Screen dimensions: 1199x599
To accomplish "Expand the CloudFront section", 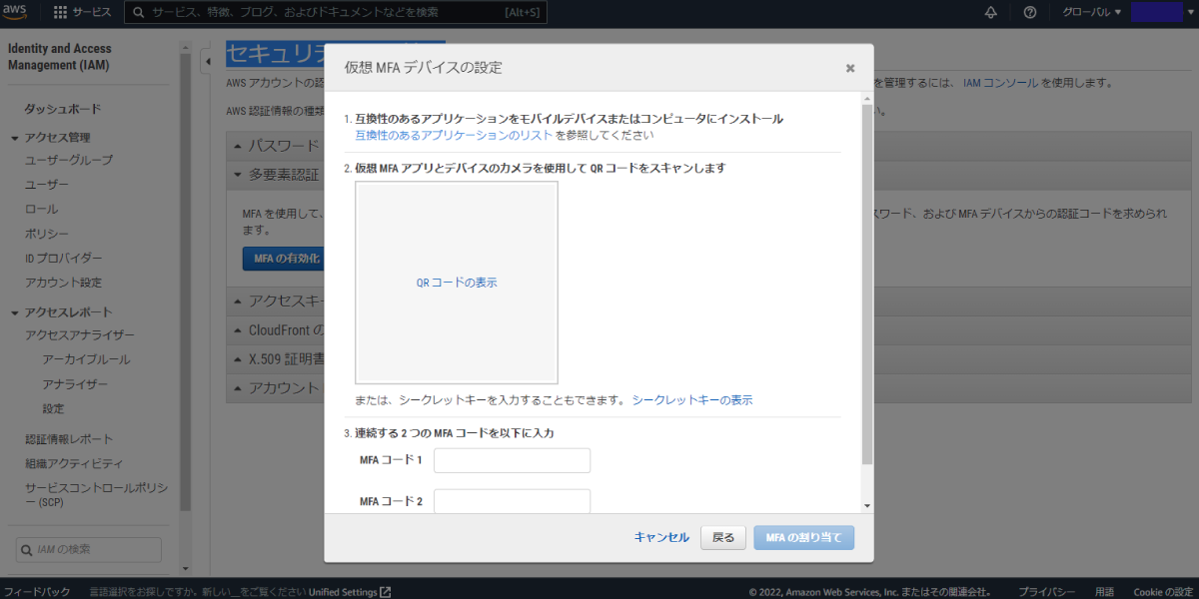I will pos(238,329).
